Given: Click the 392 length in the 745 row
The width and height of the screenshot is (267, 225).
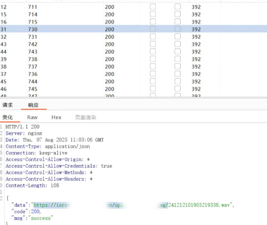Looking at the screenshot, I should [x=196, y=89].
